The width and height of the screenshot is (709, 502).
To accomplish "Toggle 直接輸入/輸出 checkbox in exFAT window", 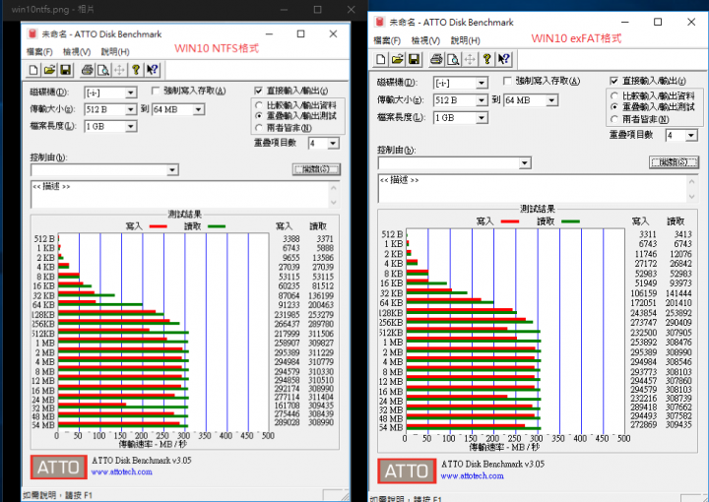I will click(614, 81).
